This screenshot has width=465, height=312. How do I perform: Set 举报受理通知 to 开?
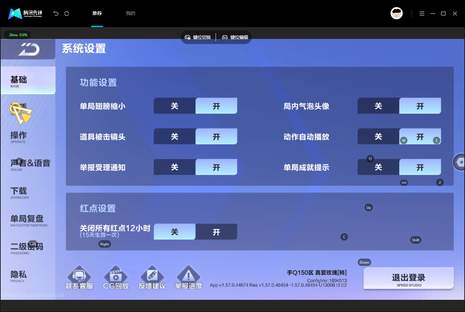point(216,167)
